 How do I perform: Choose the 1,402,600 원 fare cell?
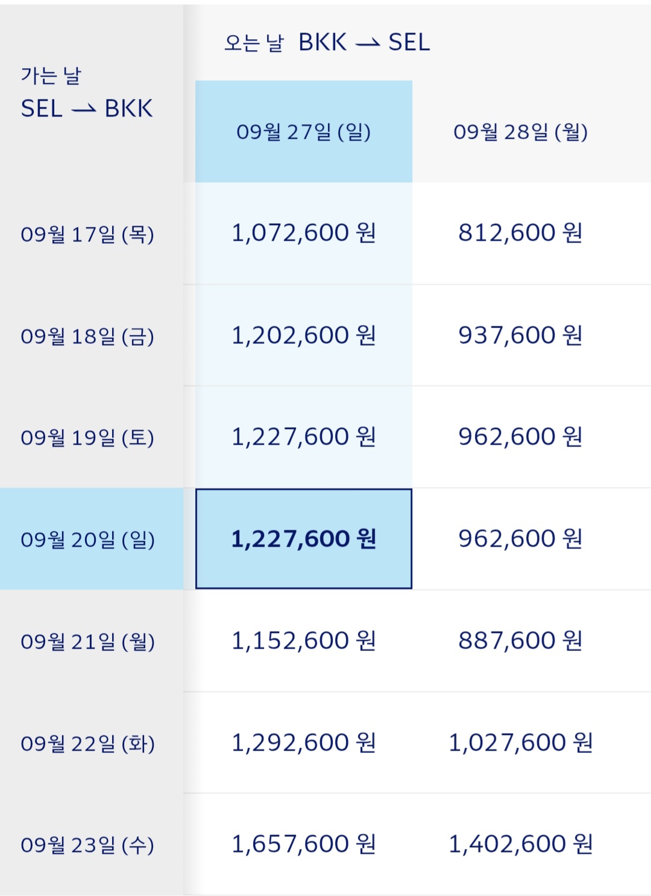tap(520, 844)
